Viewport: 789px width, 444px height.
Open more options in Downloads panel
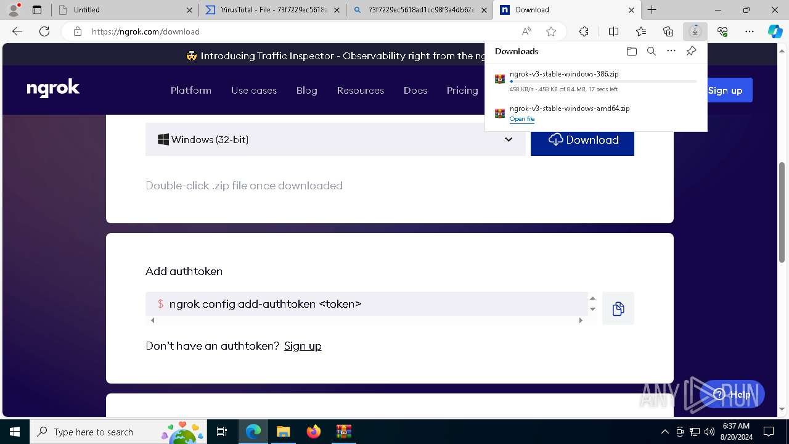(671, 51)
